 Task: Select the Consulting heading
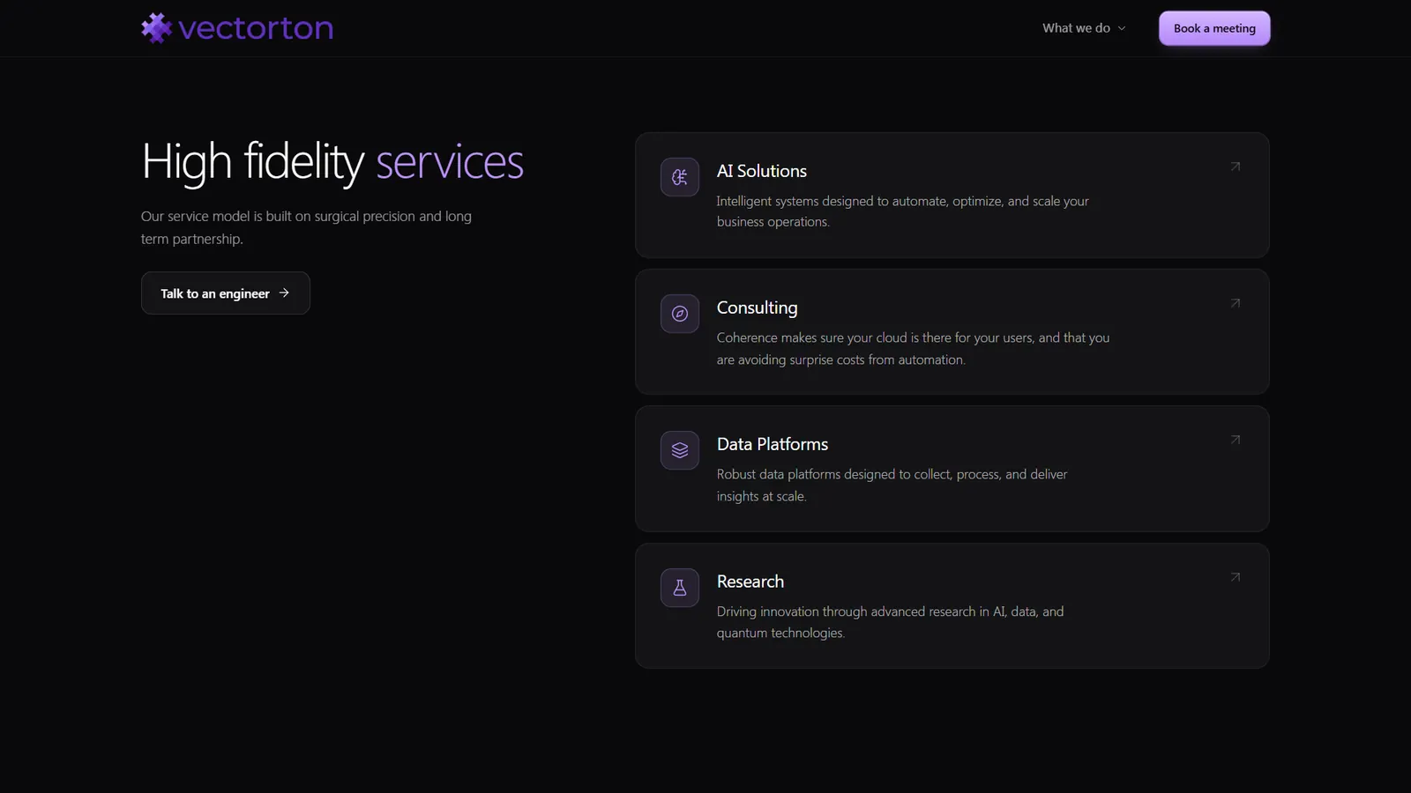coord(758,308)
